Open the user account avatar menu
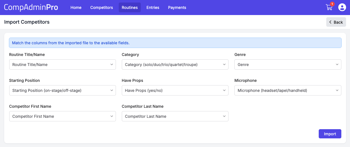350x147 pixels. [342, 8]
